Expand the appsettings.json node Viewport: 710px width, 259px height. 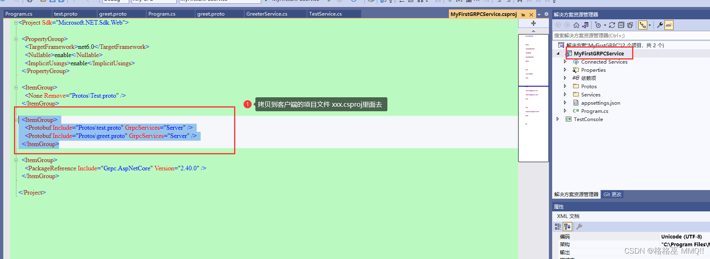[x=565, y=103]
